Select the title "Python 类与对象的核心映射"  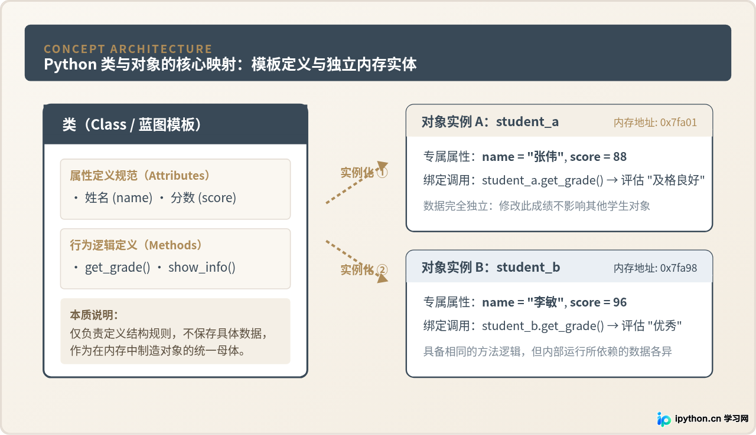coord(144,64)
